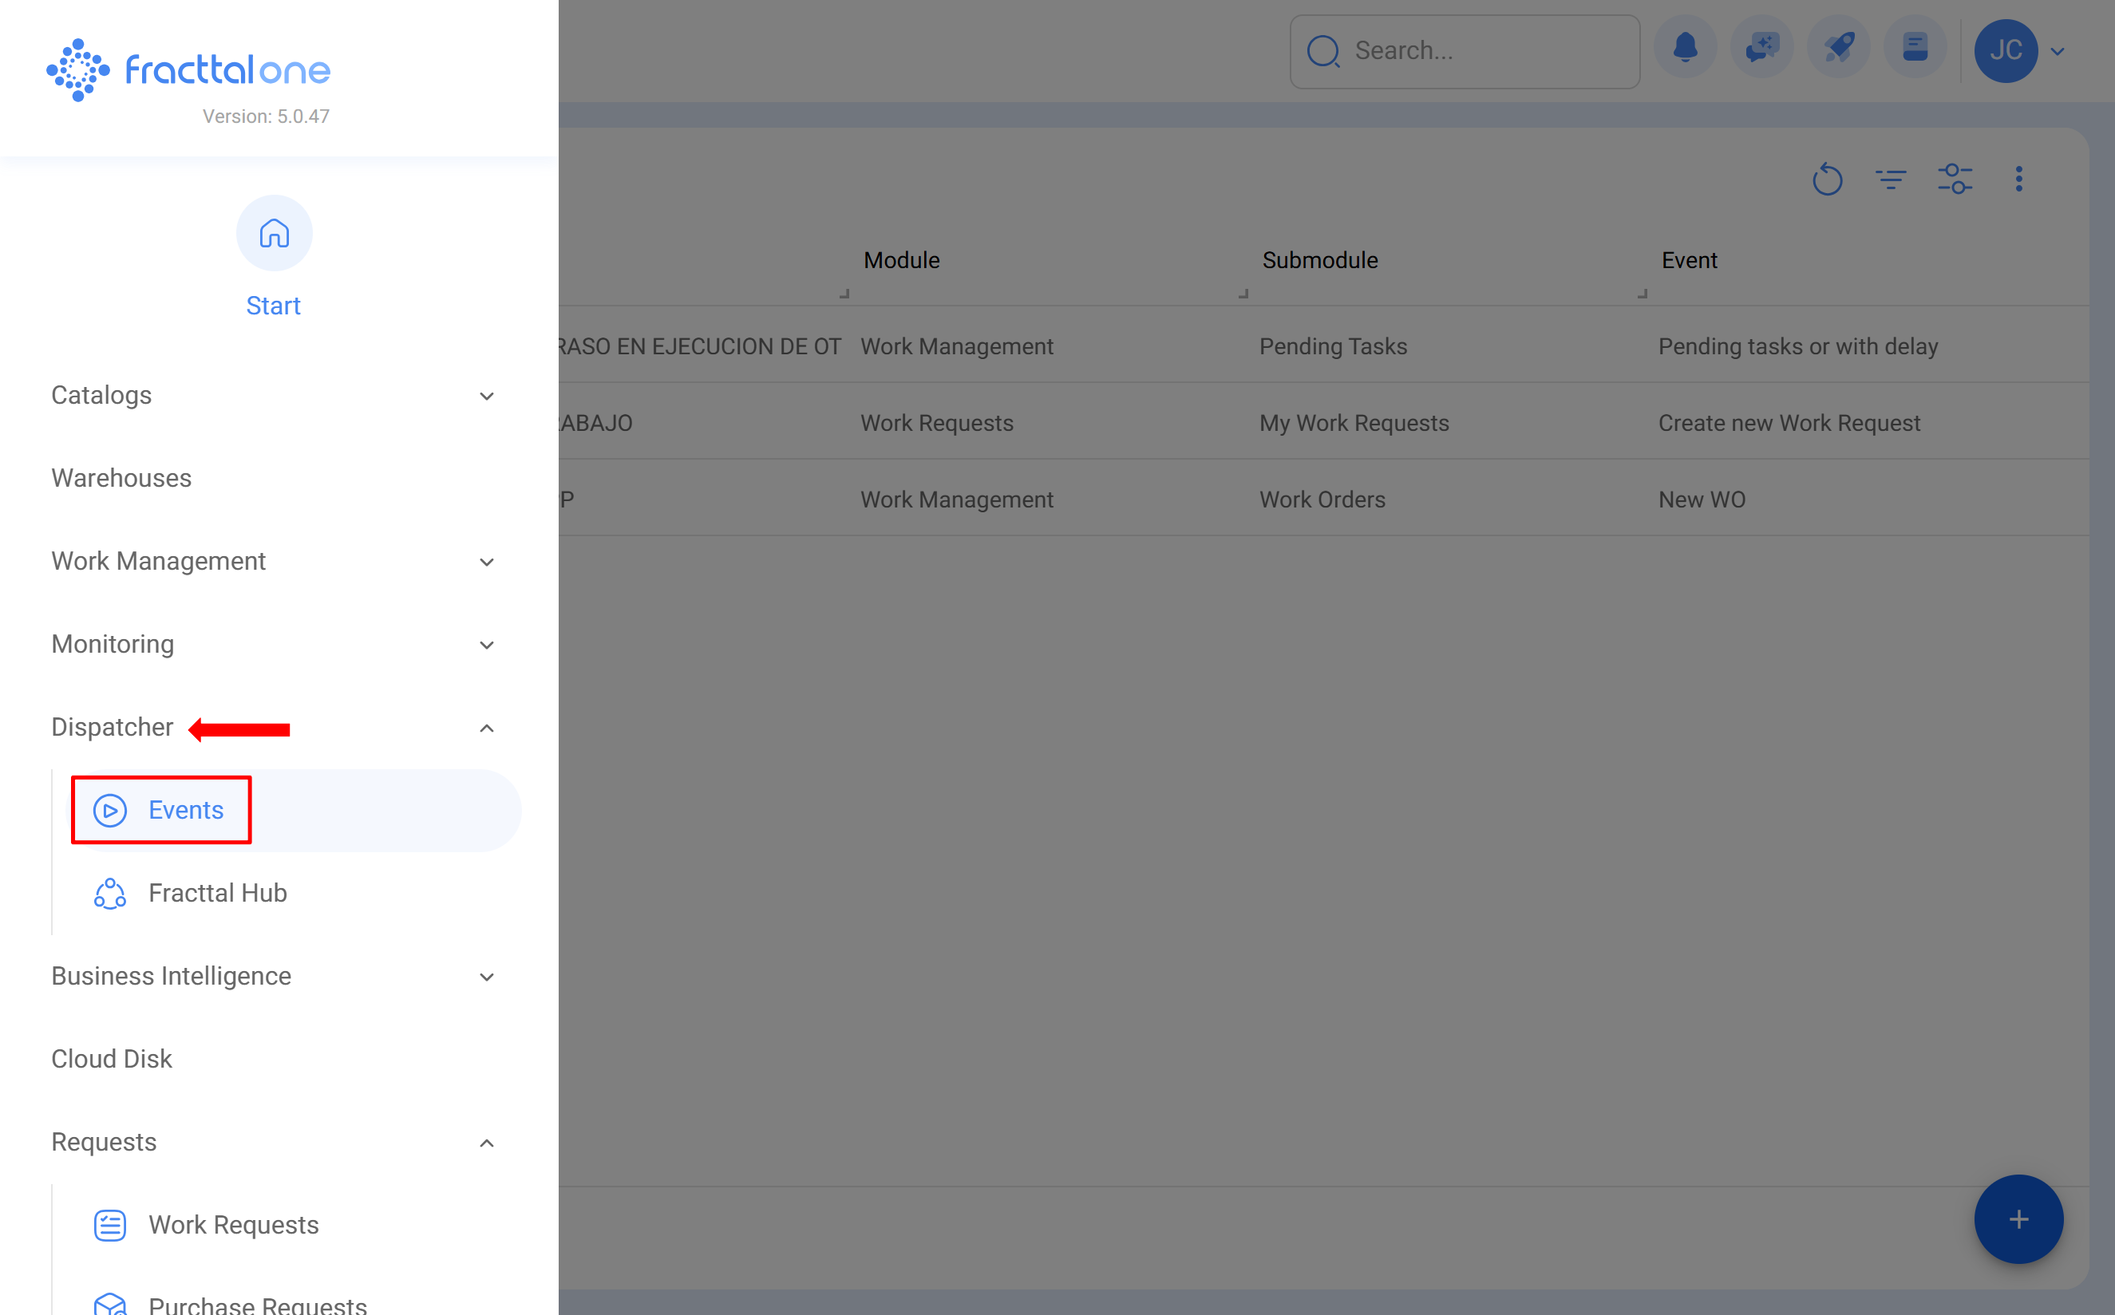Click the Start label link

[x=273, y=306]
